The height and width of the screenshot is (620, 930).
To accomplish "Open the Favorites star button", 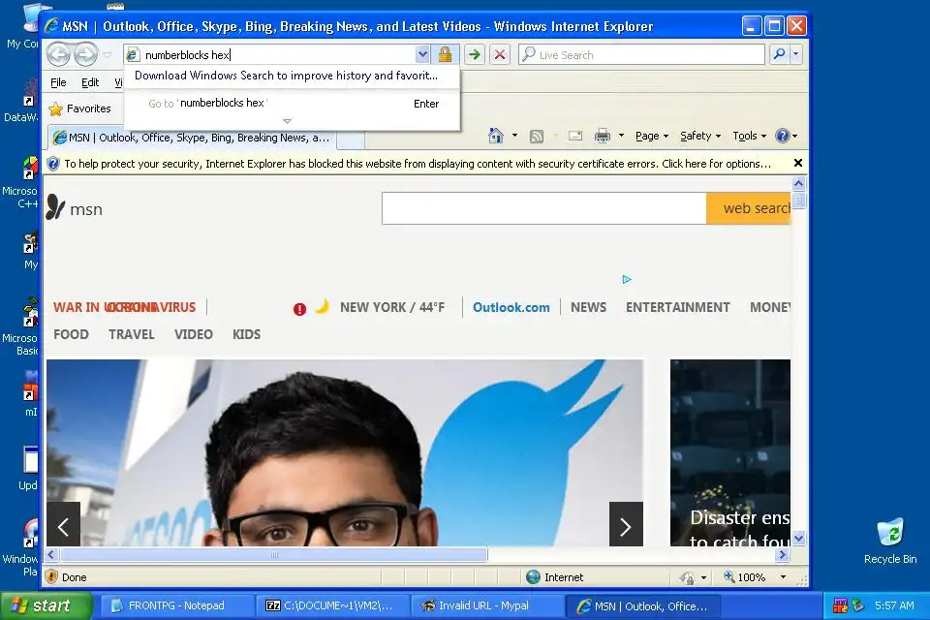I will pos(80,108).
